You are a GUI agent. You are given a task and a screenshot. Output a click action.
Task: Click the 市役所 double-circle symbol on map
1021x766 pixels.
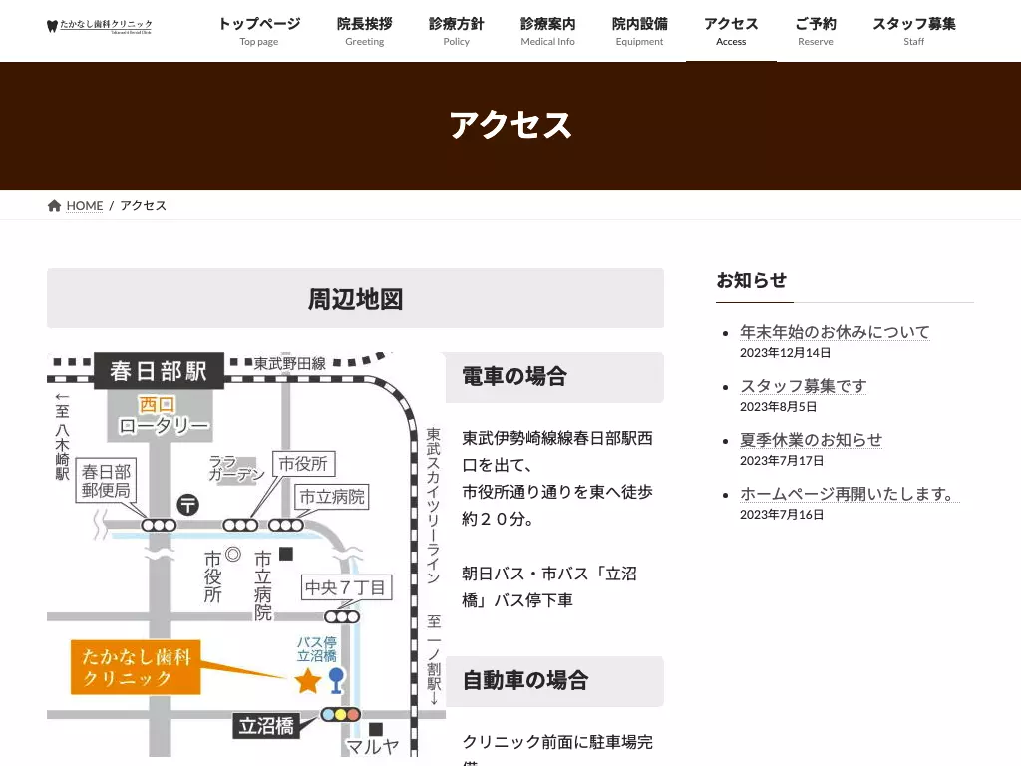coord(233,555)
